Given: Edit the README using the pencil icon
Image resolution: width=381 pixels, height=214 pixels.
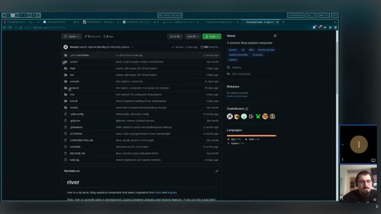Looking at the screenshot, I should coord(217,171).
